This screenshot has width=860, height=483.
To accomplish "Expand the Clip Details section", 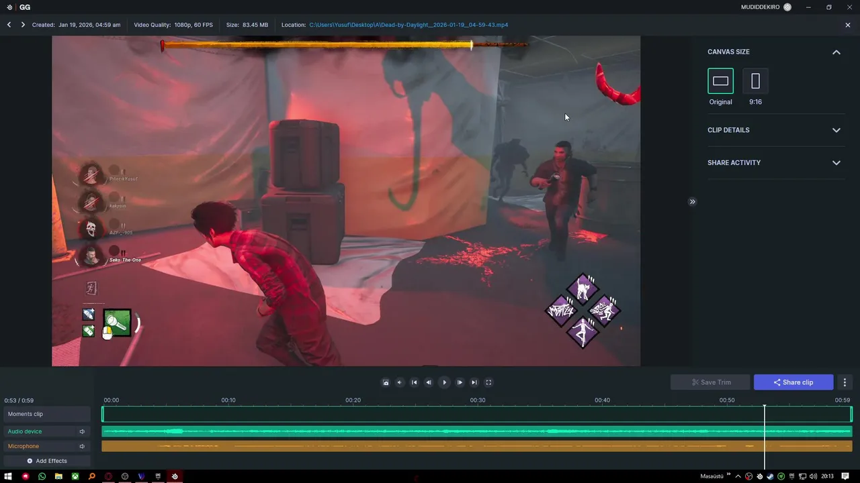I will [836, 130].
